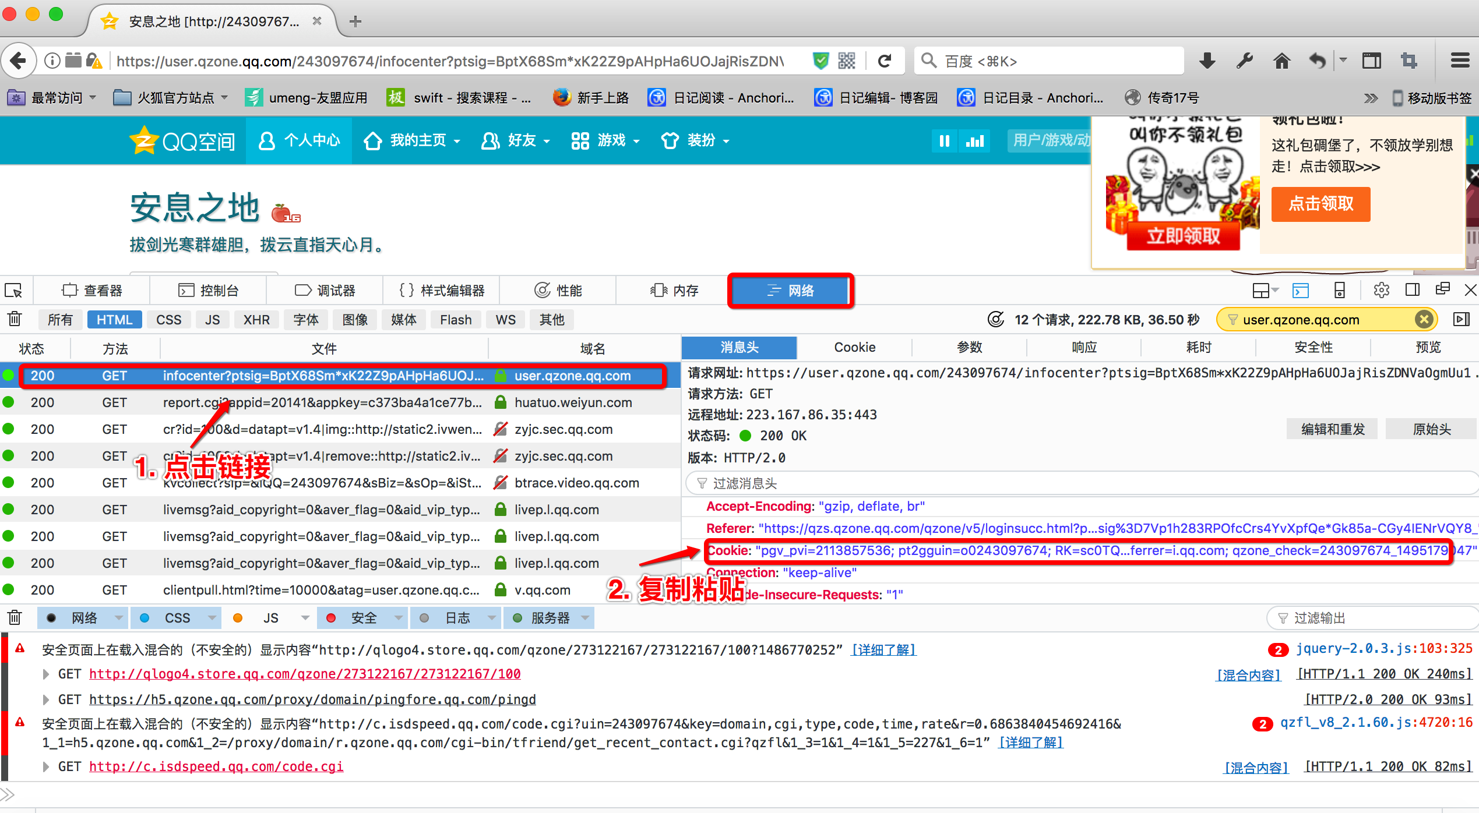
Task: Toggle the 所有 request filter
Action: (x=60, y=320)
